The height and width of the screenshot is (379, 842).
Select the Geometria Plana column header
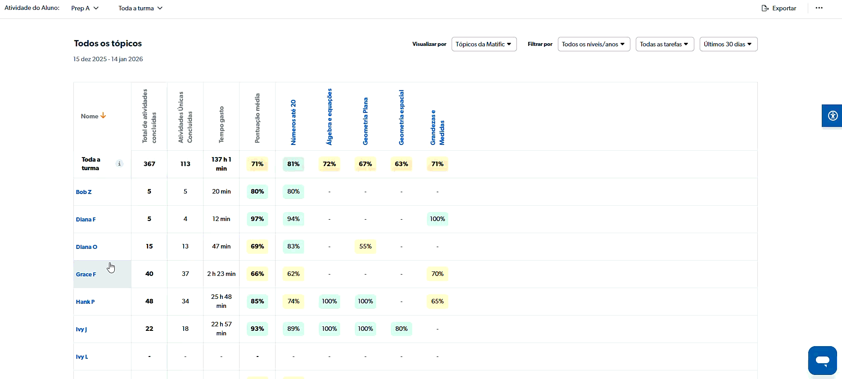[x=366, y=122]
